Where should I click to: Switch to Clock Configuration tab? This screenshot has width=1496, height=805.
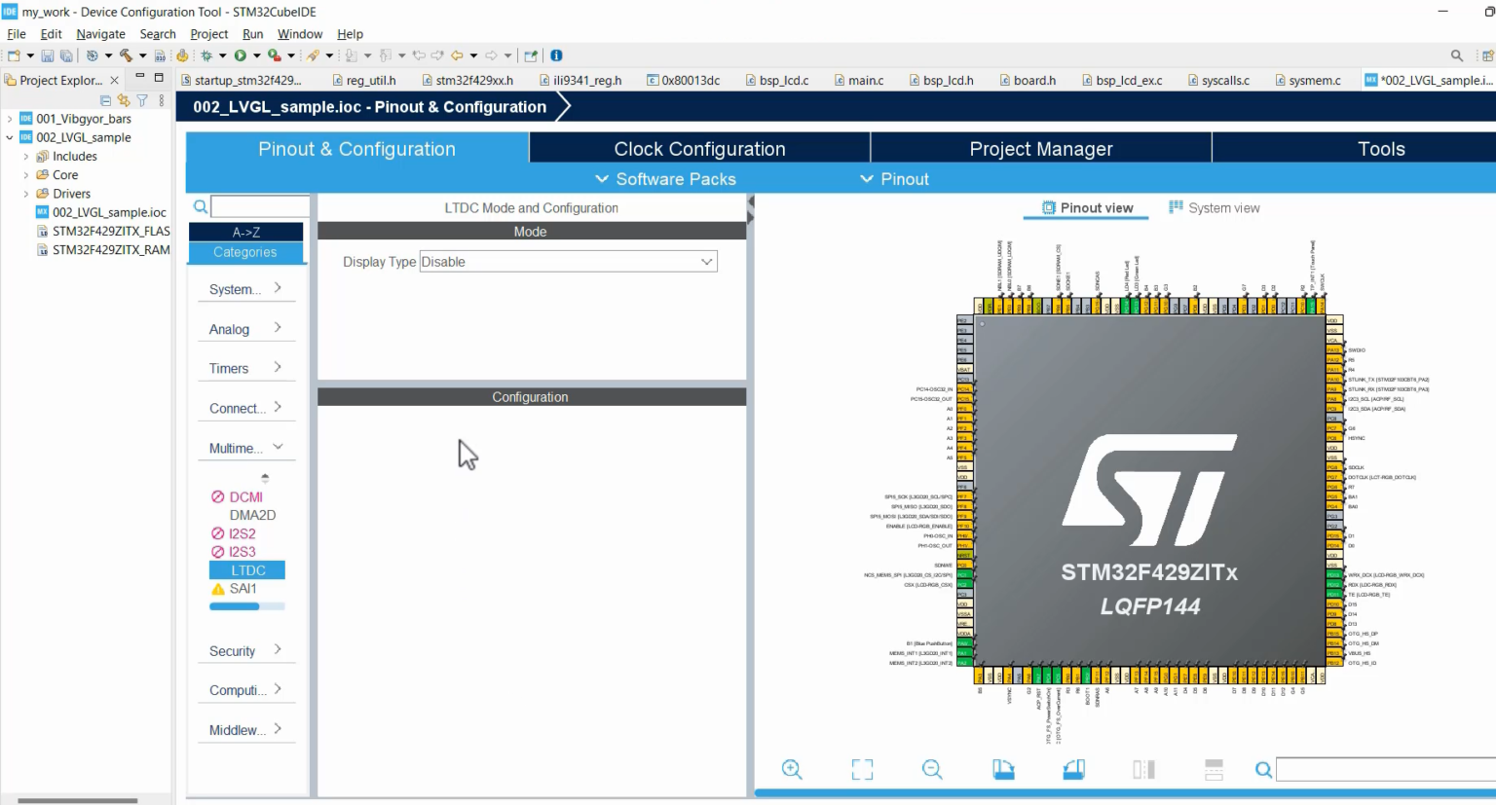tap(699, 149)
